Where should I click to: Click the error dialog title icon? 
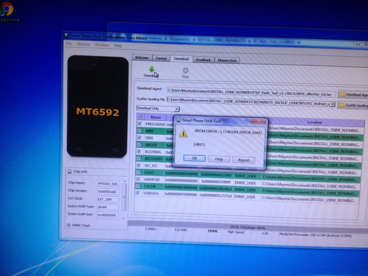pos(178,120)
